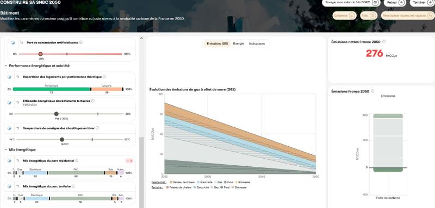Viewport: 435px width, 208px height.
Task: Collapse Performance énergétique et sobriété section
Action: pos(5,66)
